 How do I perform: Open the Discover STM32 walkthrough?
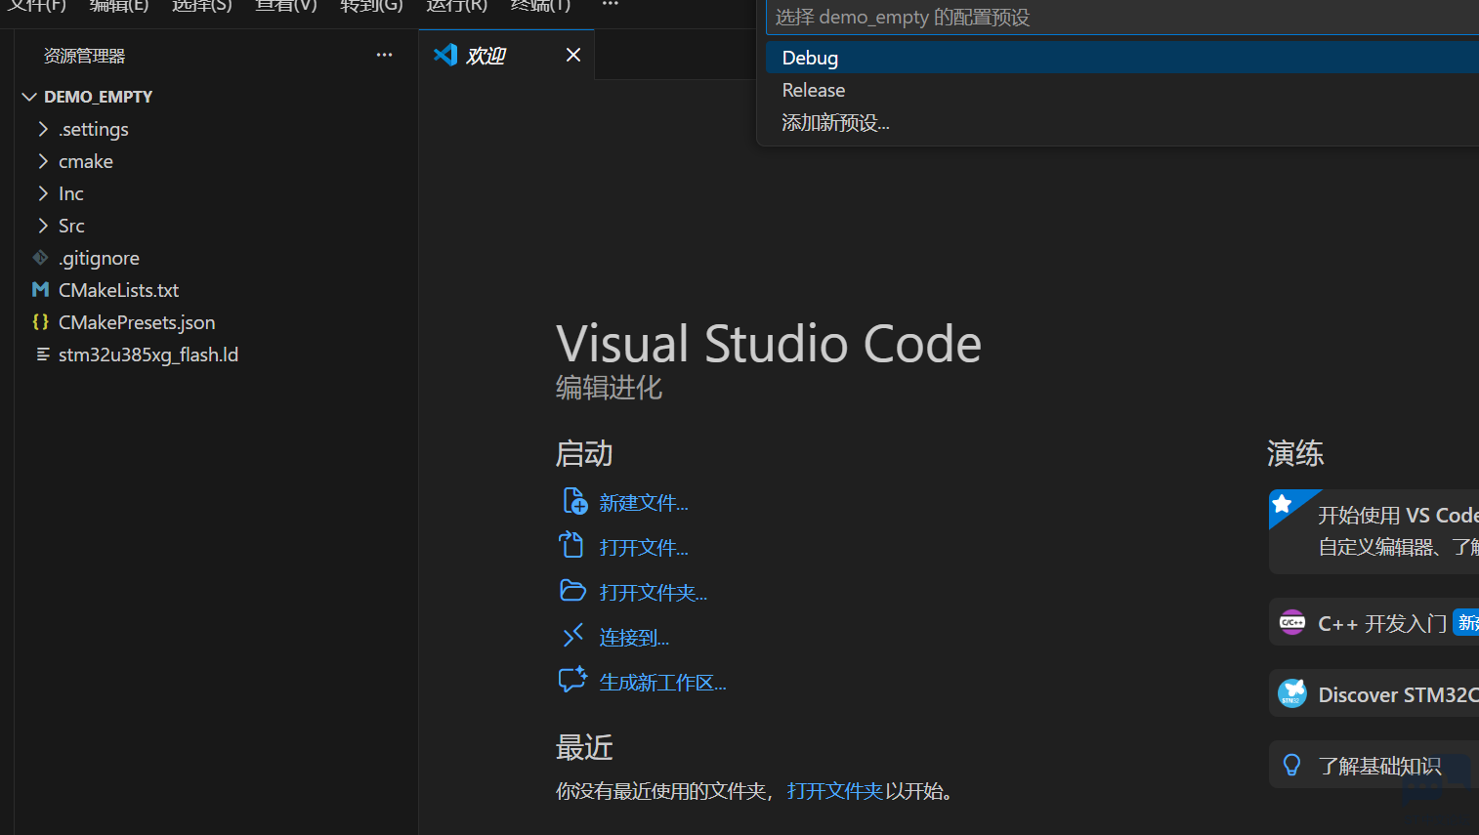pyautogui.click(x=1373, y=694)
